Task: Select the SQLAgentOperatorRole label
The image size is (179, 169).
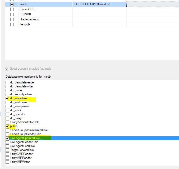Action: click(25, 138)
